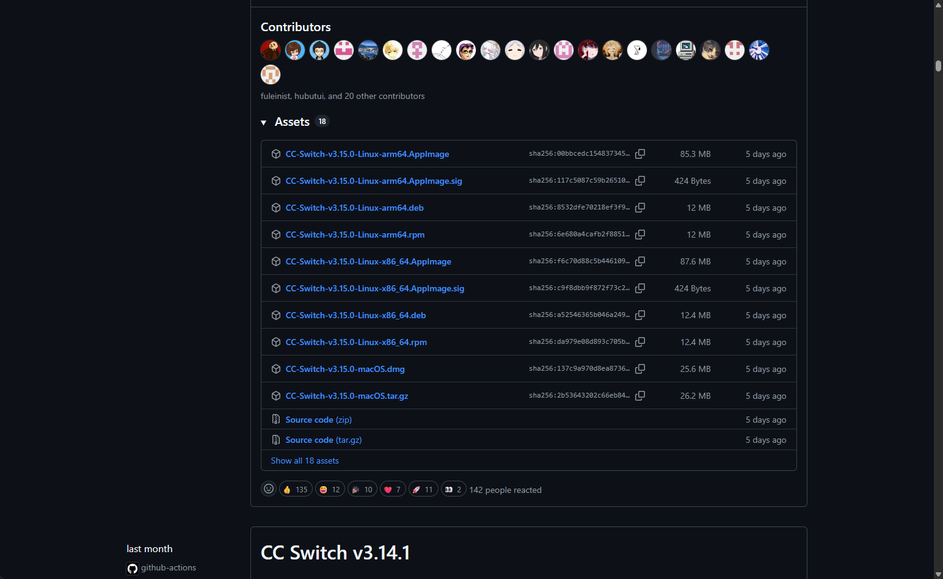Screen dimensions: 943x579
Task: Copy SHA256 of macOS.tar.gz asset
Action: coord(640,396)
